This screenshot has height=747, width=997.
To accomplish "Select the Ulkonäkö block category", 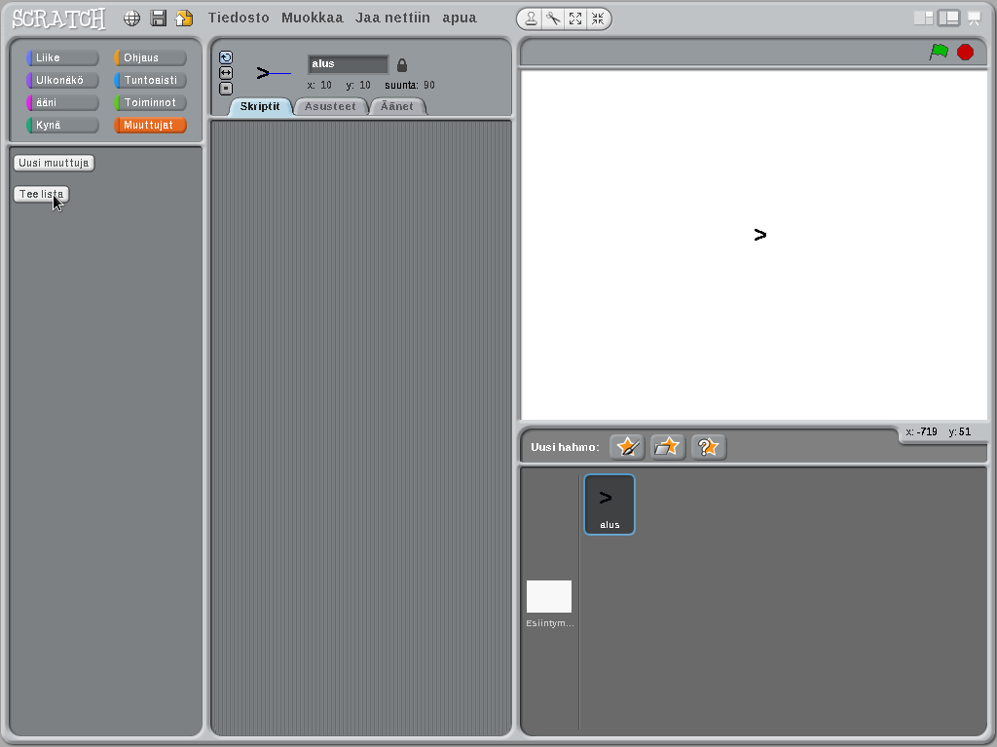I will point(62,80).
